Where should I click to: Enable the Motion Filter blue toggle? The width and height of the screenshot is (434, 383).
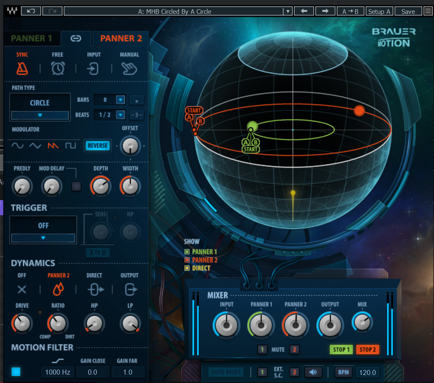16,372
